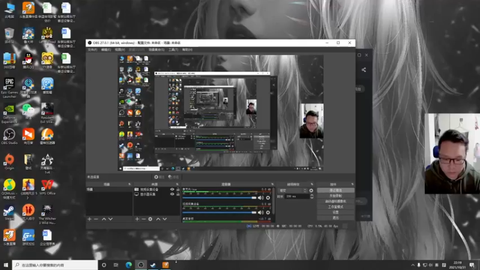The image size is (480, 270).
Task: Select the Recycle Bin desktop icon
Action: pos(9,35)
